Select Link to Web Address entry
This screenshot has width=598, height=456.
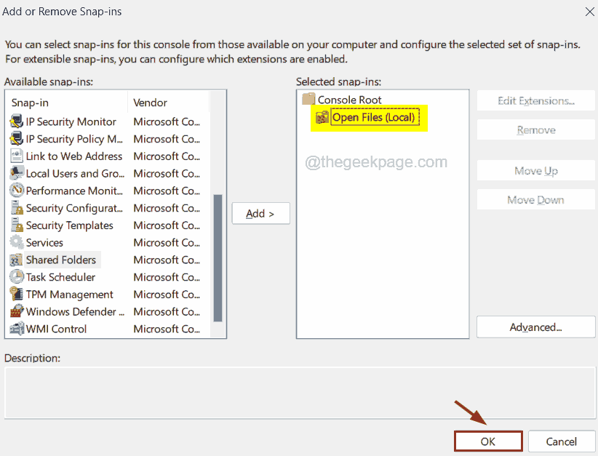click(73, 156)
